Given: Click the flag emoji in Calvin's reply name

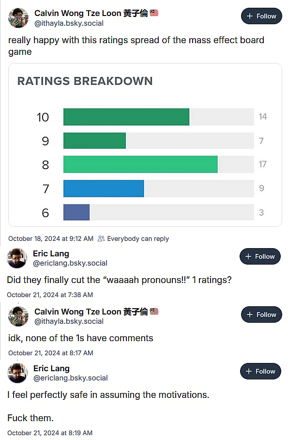Looking at the screenshot, I should pyautogui.click(x=154, y=312).
